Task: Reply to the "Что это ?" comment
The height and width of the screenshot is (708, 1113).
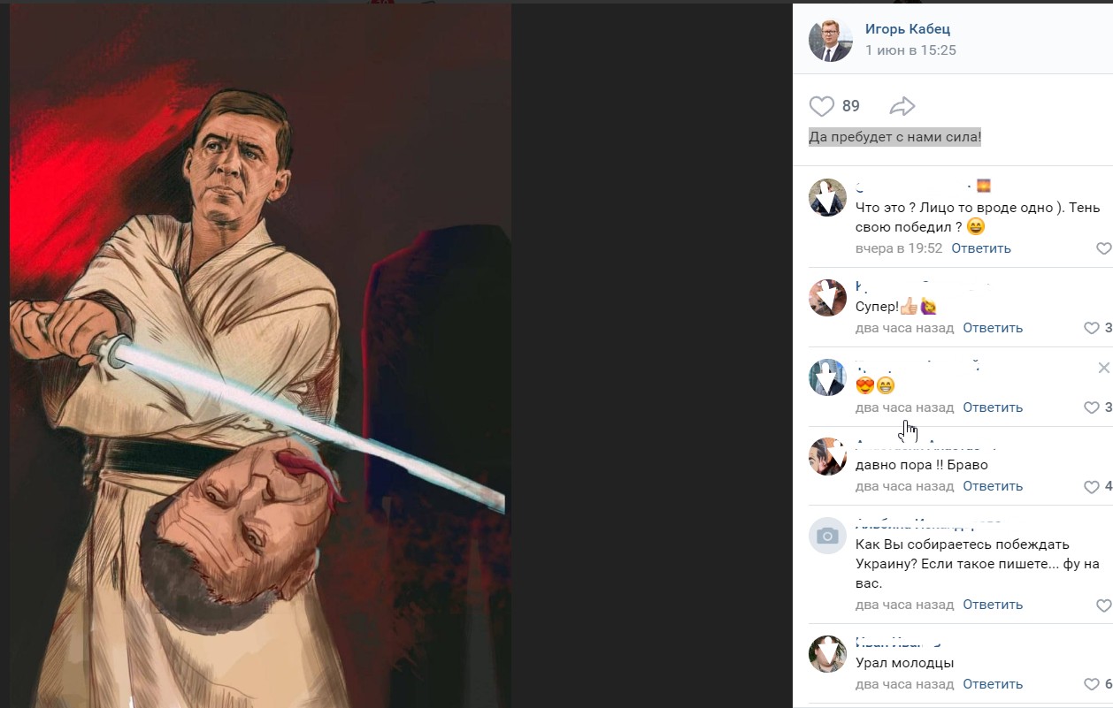Action: pyautogui.click(x=981, y=248)
